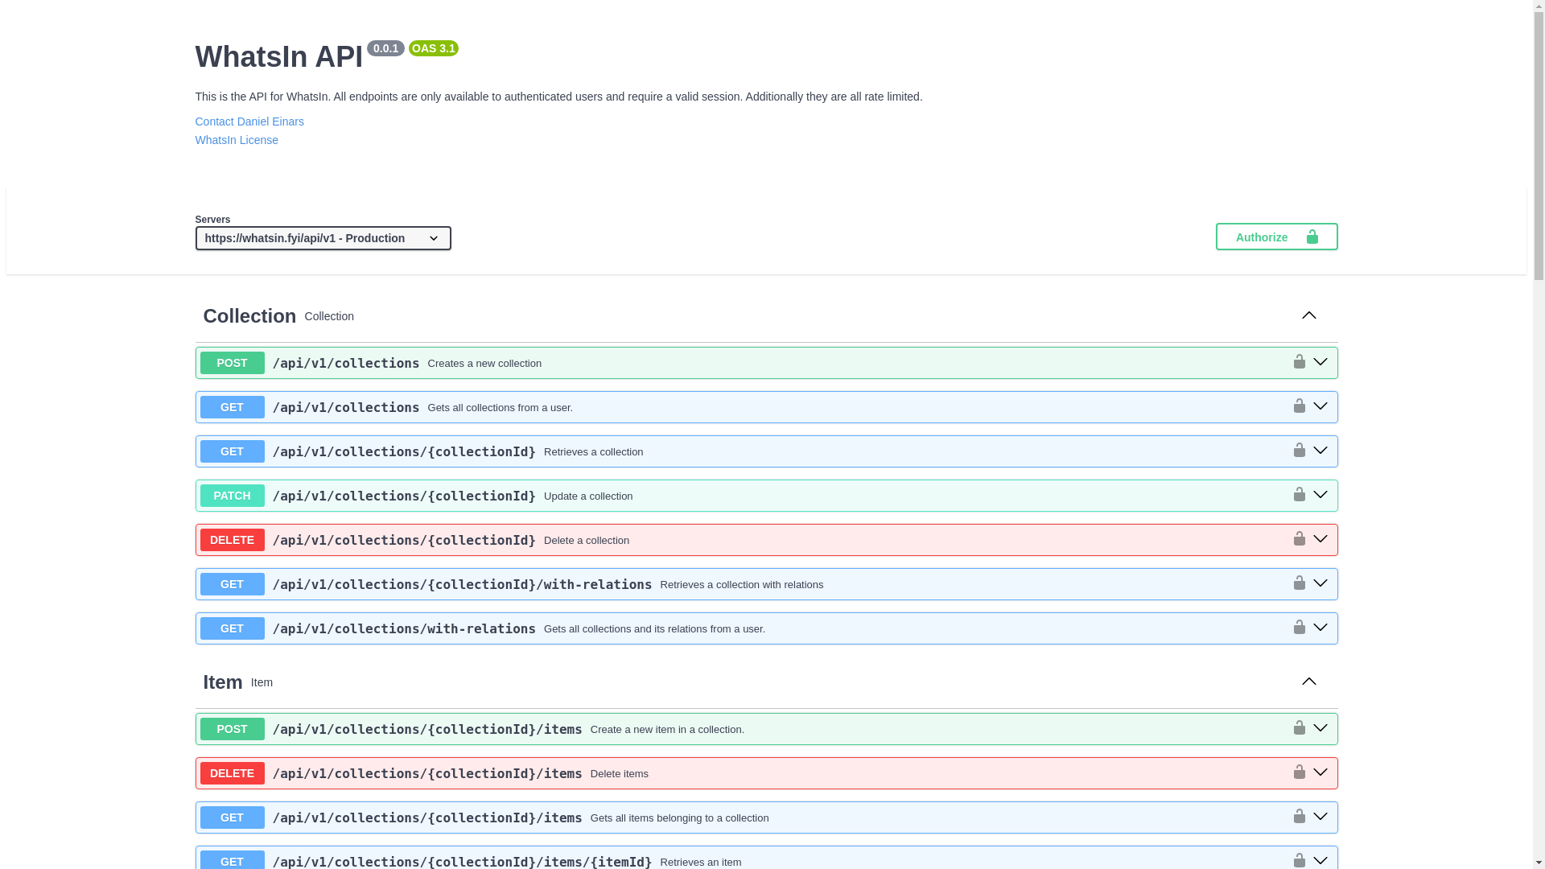The height and width of the screenshot is (869, 1545).
Task: Click lock icon on 'Retrieves a collection with relations' row
Action: (1299, 583)
